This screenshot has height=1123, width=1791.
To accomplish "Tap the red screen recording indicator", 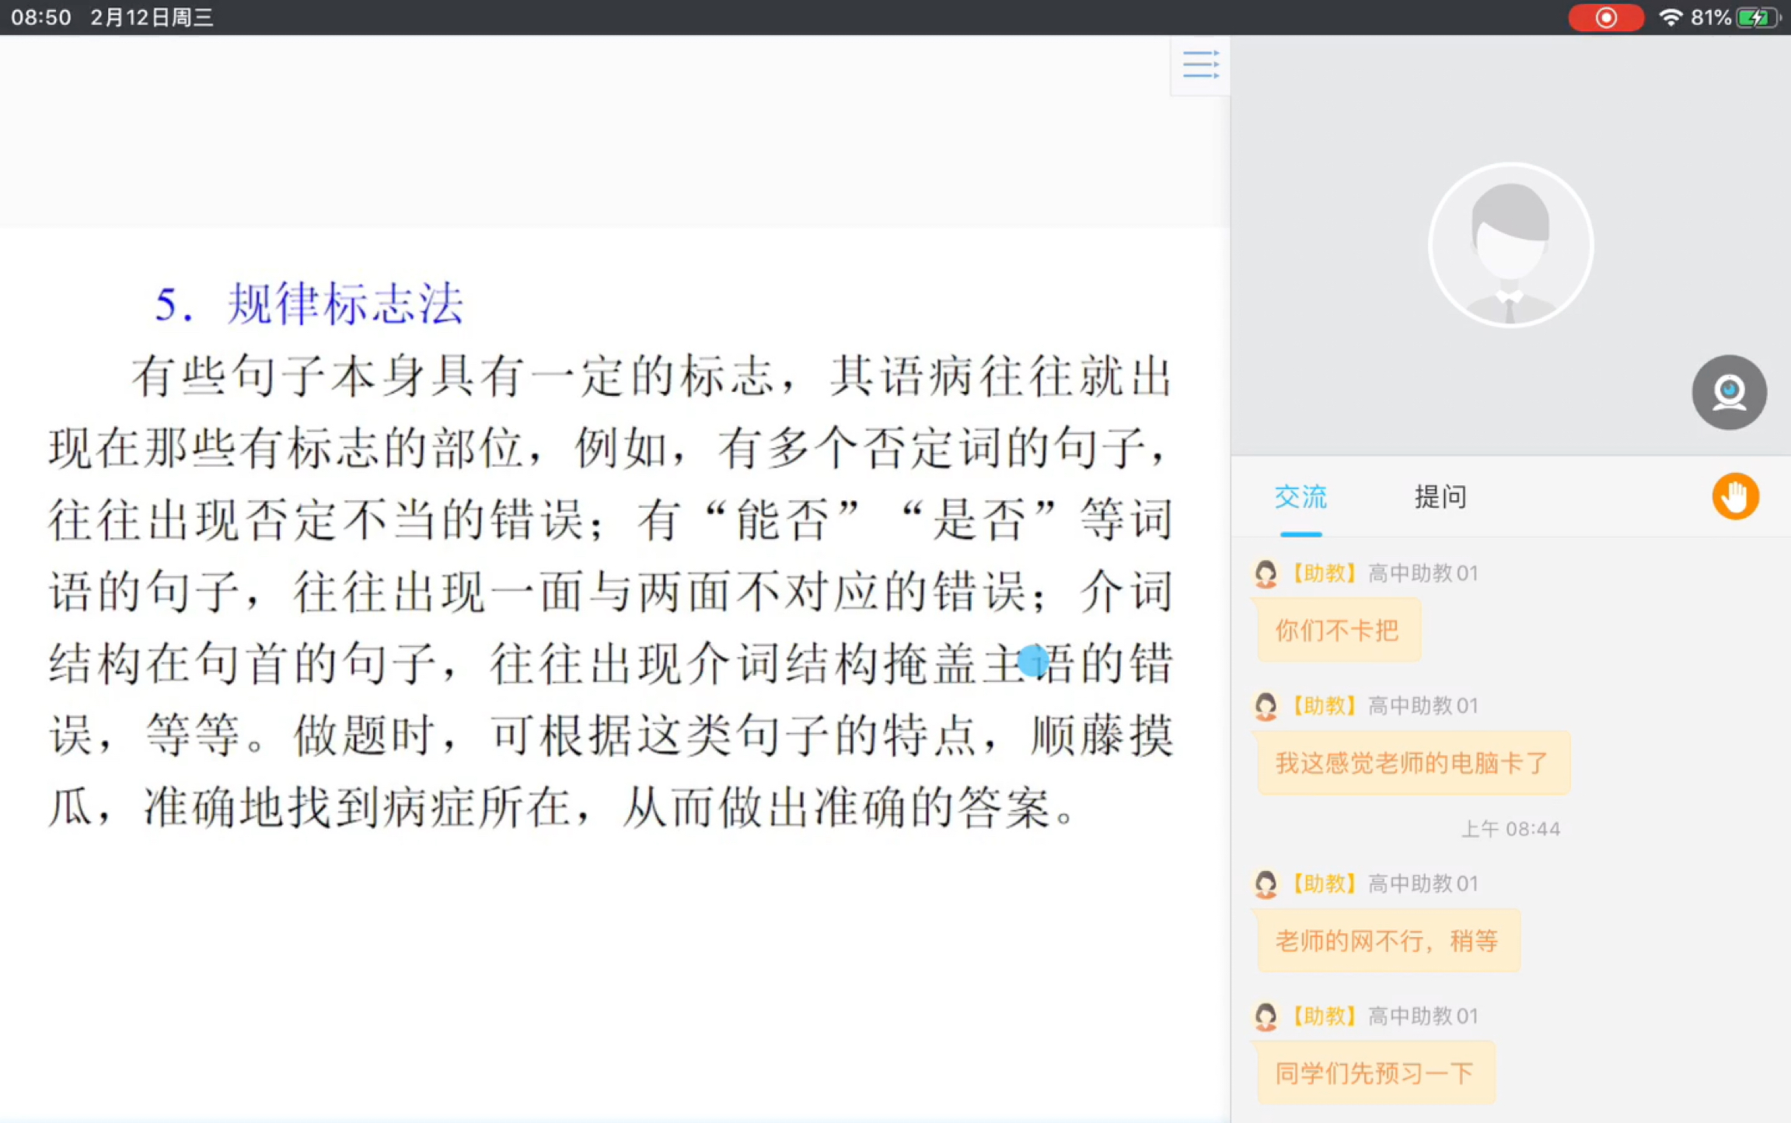I will pyautogui.click(x=1605, y=17).
